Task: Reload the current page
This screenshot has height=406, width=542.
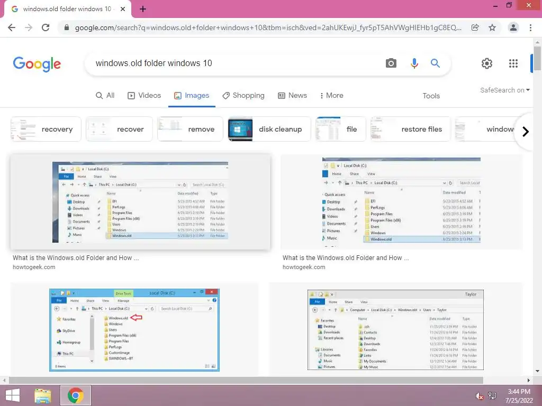Action: 46,27
